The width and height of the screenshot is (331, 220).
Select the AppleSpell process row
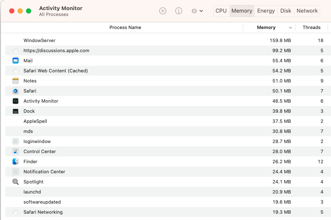(x=168, y=121)
